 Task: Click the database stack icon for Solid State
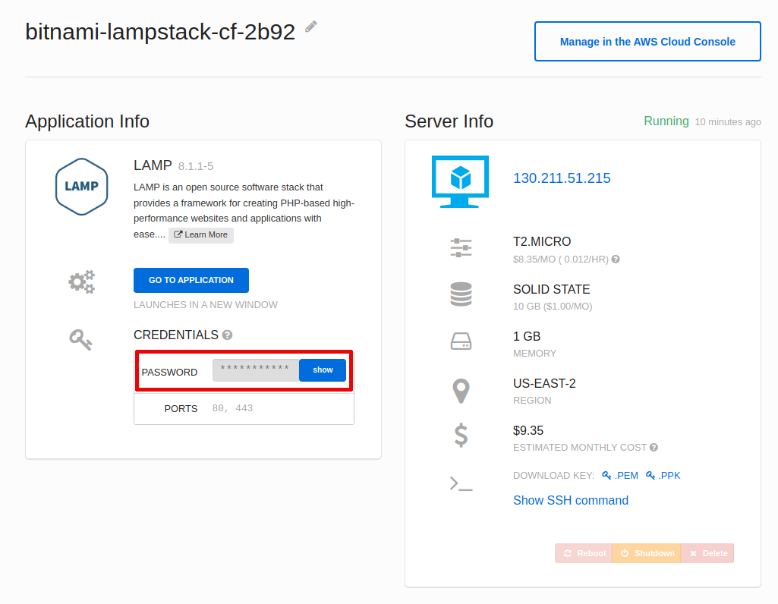[461, 294]
